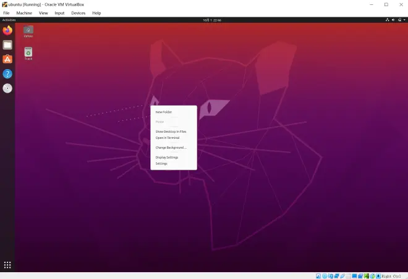408x279 pixels.
Task: Close the VirtualBox window
Action: point(401,4)
